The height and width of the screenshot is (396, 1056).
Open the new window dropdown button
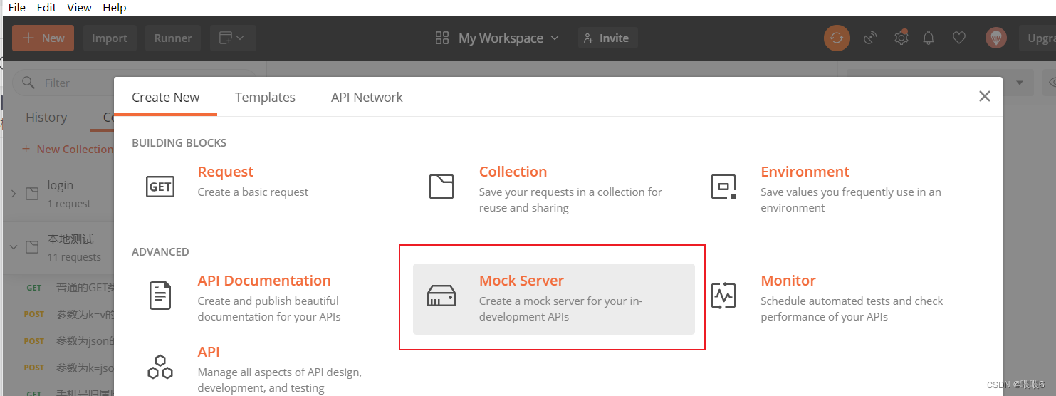pyautogui.click(x=232, y=38)
